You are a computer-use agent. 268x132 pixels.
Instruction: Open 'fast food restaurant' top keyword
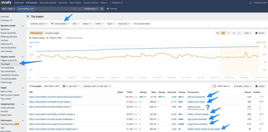click(x=196, y=97)
